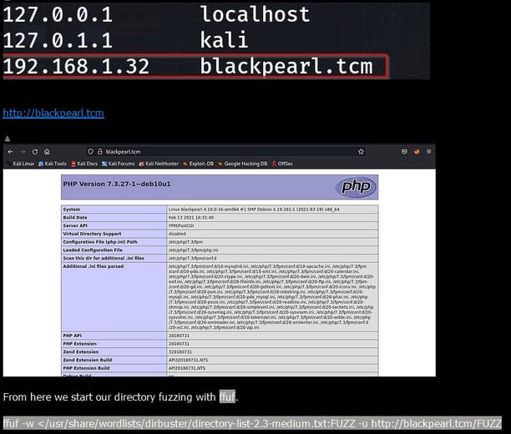Open the Kali Tools bookmark

tap(52, 164)
